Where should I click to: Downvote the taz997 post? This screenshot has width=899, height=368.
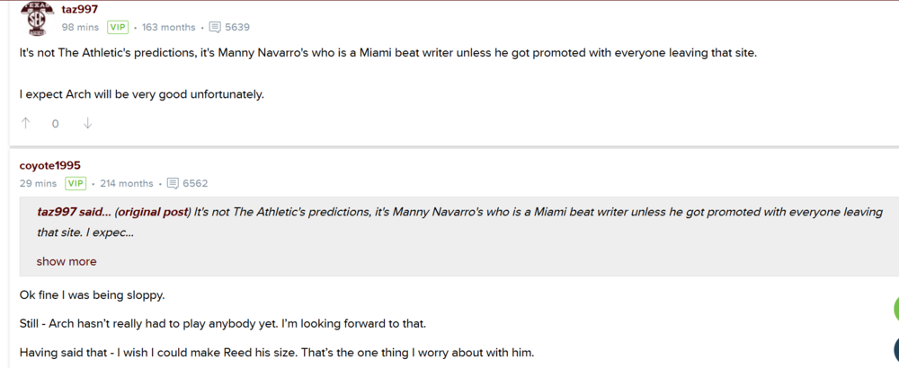87,124
